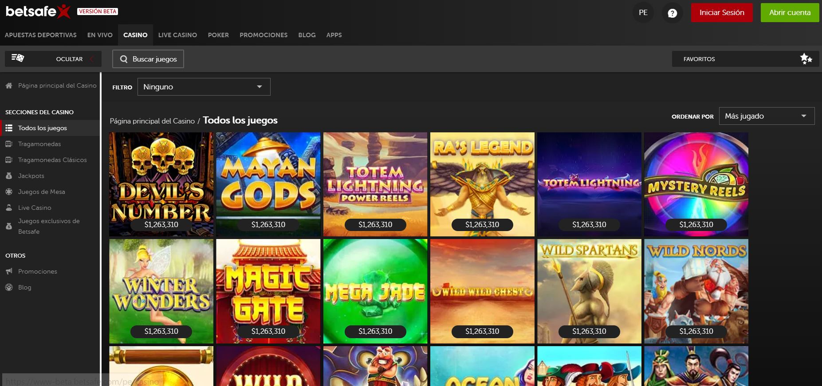Screen dimensions: 822x386
Task: Open Totem Lightning Power Reels thumbnail
Action: point(375,184)
